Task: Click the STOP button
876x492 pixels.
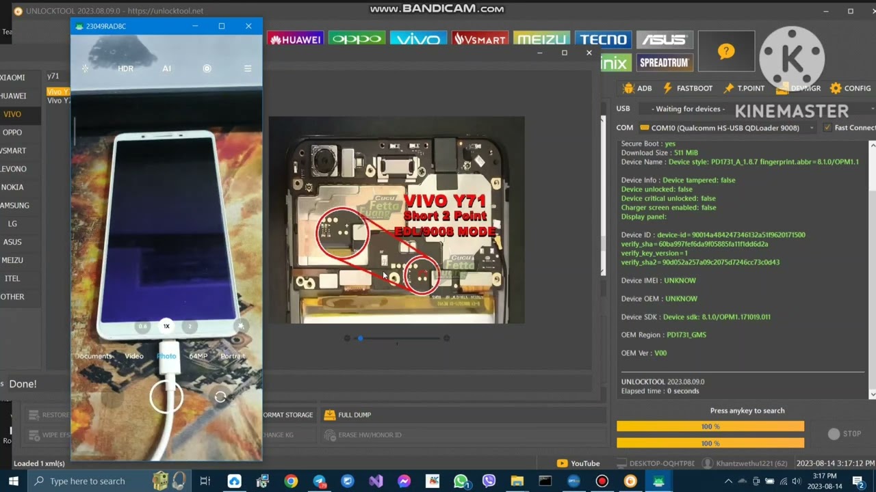Action: [x=845, y=434]
